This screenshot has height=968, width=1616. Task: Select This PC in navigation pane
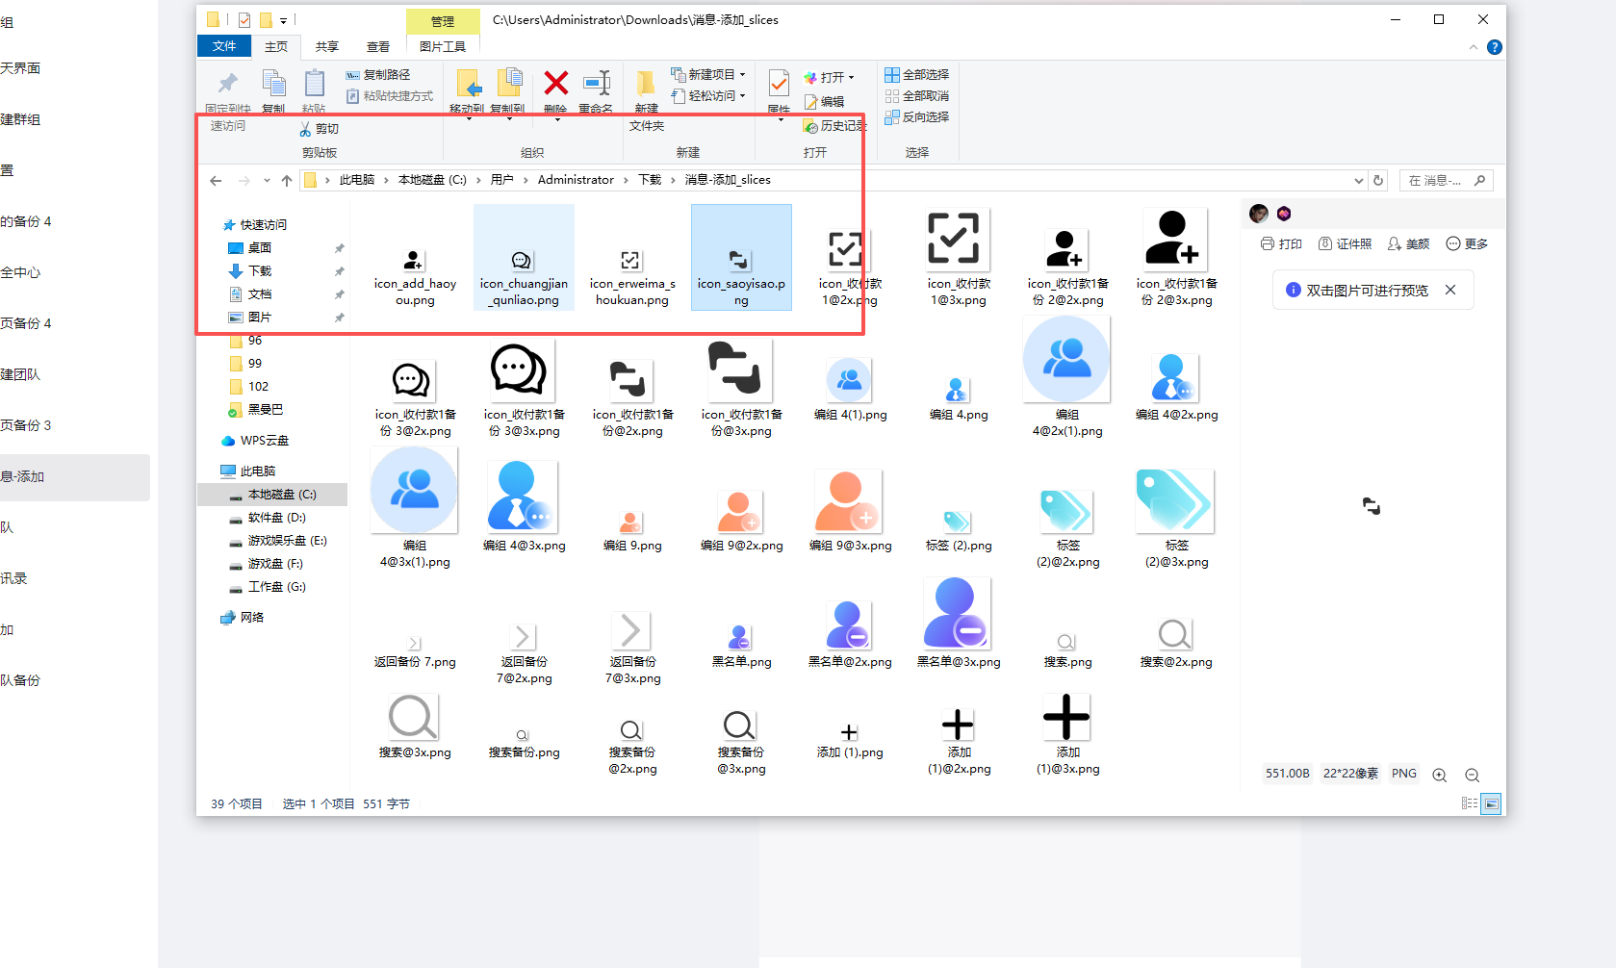coord(248,471)
